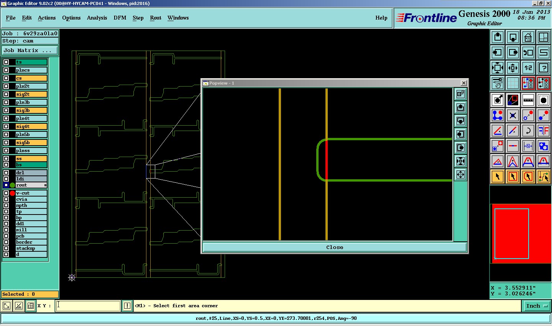Click the 1:2 scale zoom icon
Screen dimensions: 552x326
pyautogui.click(x=528, y=68)
